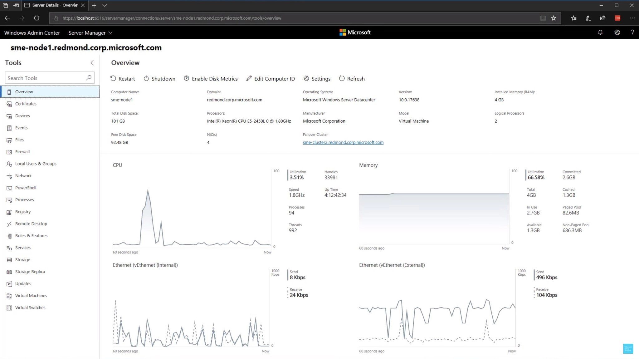Open sme-cluster2 failover cluster link
Screen dimensions: 639x359
click(x=343, y=142)
